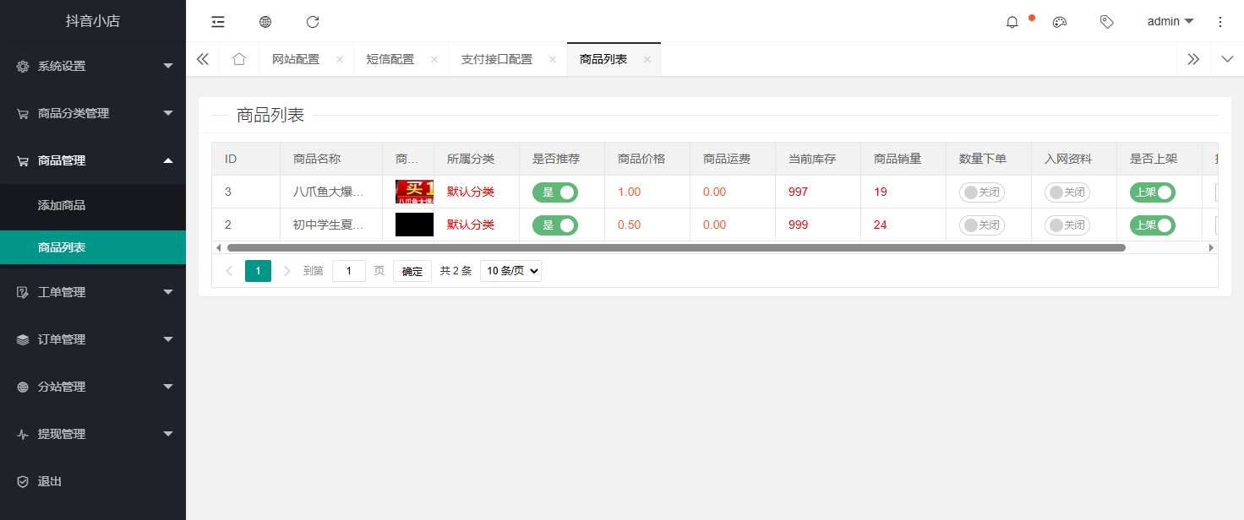Screen dimensions: 1244x520
Task: Click the tag note icon in the header
Action: point(1107,22)
